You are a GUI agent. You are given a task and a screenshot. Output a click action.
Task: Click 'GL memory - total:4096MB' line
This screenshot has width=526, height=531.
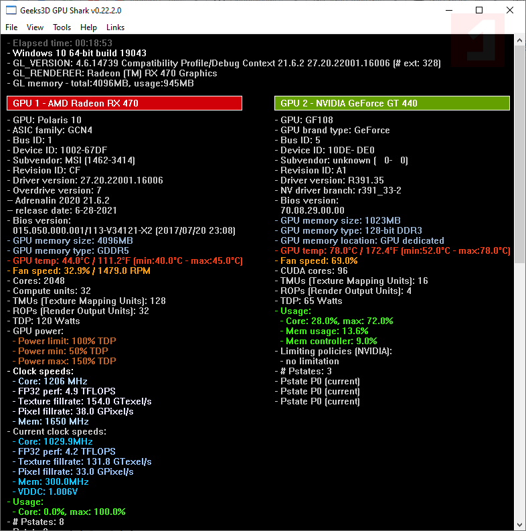(100, 84)
